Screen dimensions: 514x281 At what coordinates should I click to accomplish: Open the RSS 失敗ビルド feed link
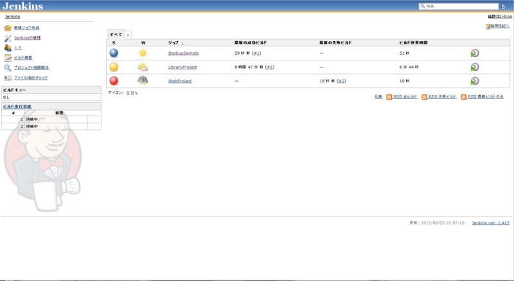point(442,96)
